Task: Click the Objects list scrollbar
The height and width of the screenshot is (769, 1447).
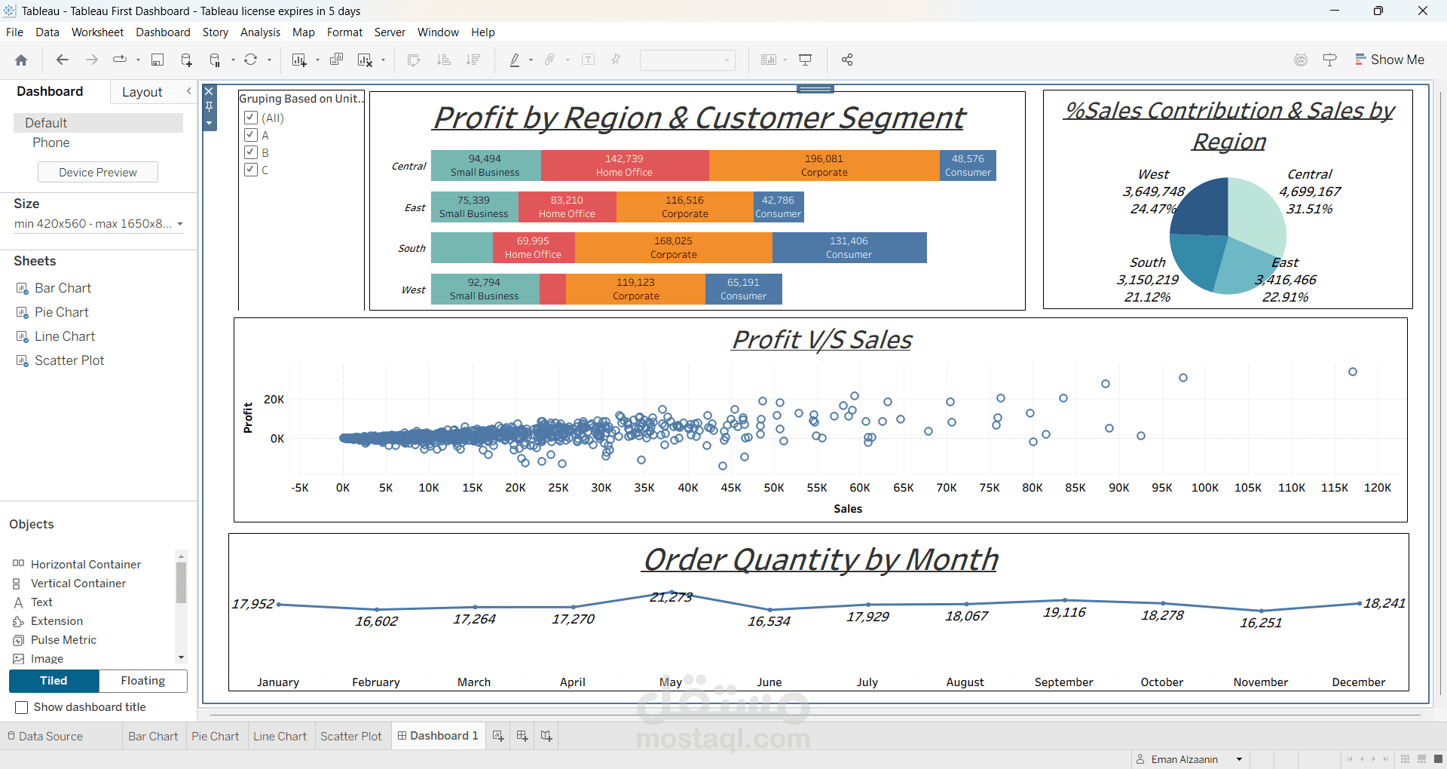Action: tap(181, 584)
